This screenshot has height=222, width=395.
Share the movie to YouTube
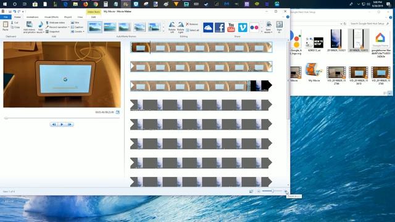point(231,27)
